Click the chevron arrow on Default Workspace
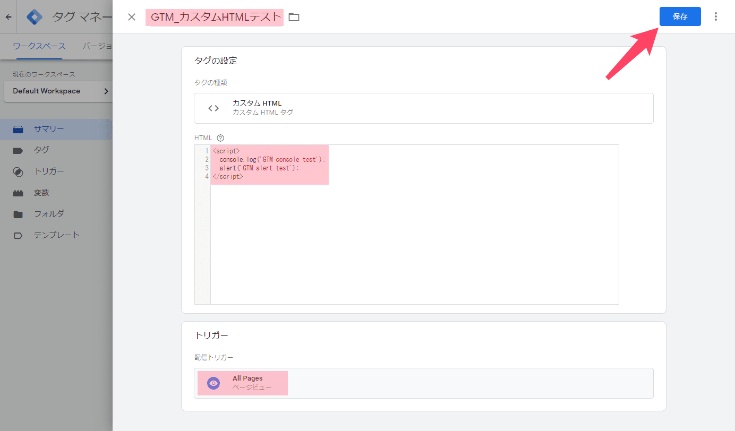 coord(106,91)
